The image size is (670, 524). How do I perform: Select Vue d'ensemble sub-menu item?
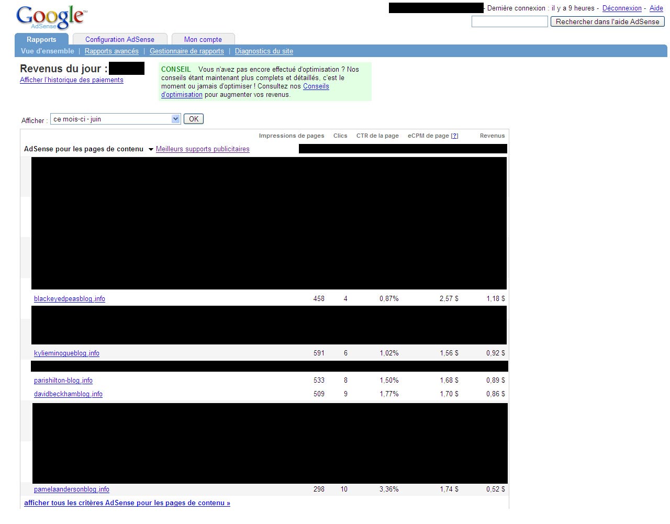coord(48,51)
